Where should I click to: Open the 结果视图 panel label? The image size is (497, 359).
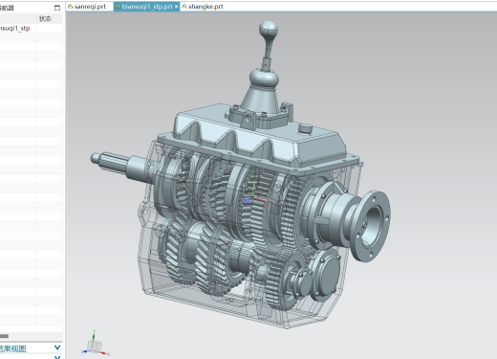coord(12,348)
